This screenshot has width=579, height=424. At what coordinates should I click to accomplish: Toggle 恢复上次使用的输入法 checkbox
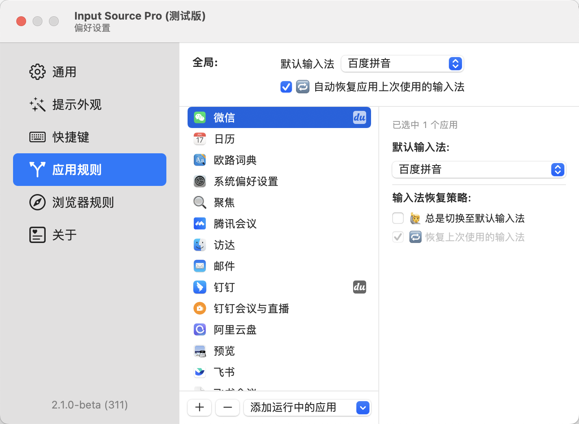pos(398,237)
